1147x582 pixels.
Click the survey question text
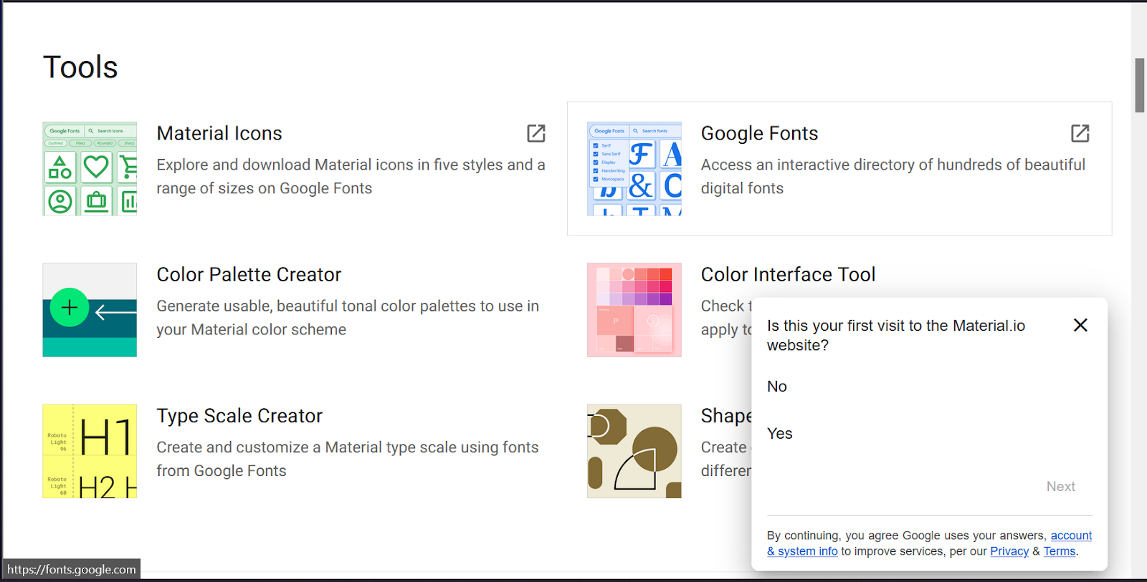tap(896, 335)
